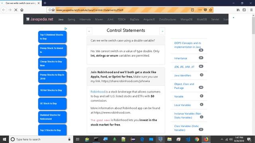Screen dimensions: 255x143
Task: Open page actions three-dot menu
Action: pyautogui.click(x=200, y=10)
